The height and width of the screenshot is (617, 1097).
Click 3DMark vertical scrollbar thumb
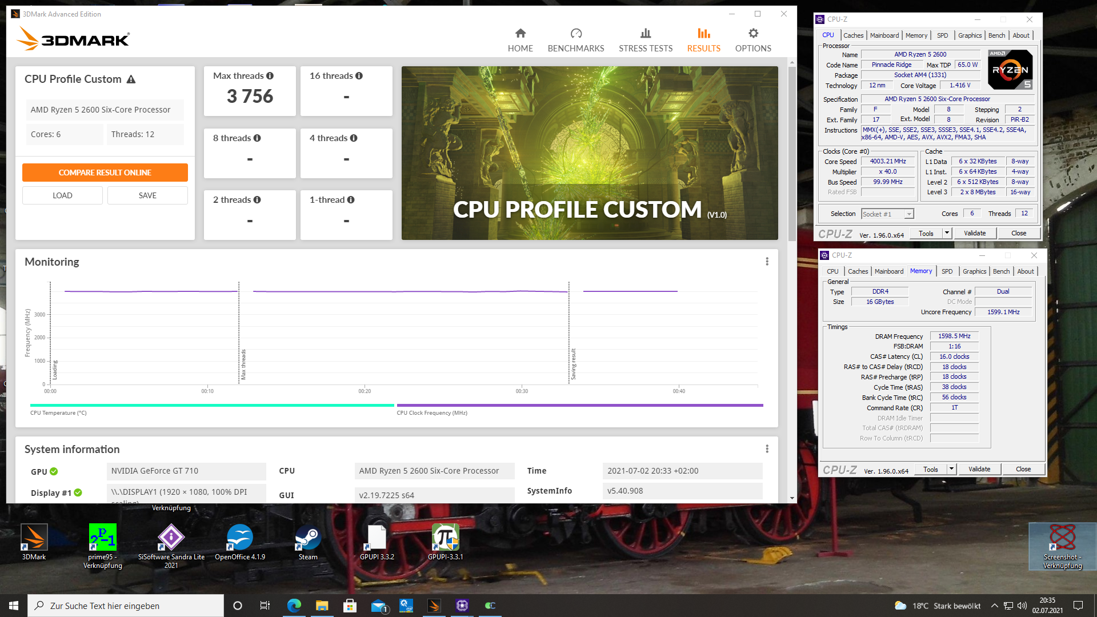pyautogui.click(x=792, y=153)
